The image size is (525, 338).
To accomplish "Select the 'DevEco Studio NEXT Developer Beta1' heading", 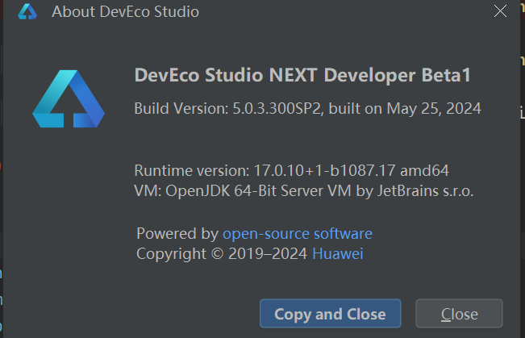I will pos(302,75).
